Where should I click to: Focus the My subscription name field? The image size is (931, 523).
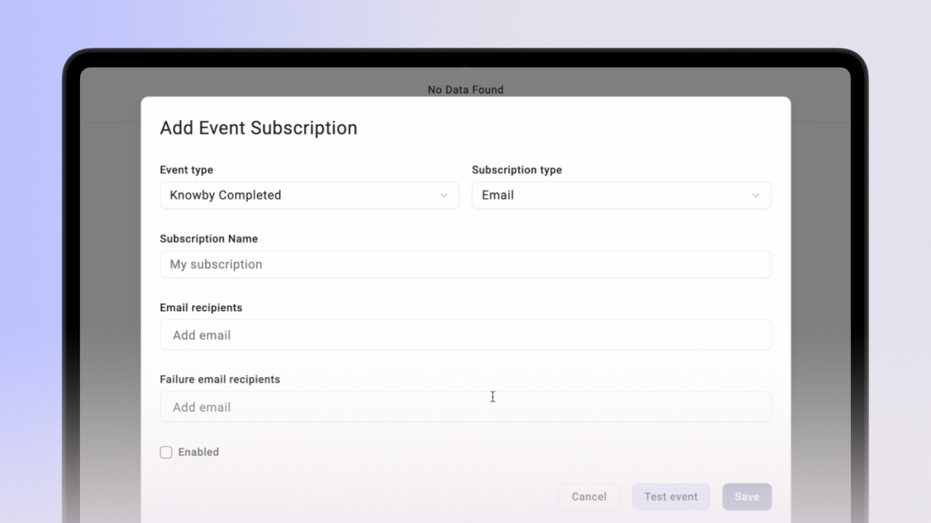pyautogui.click(x=465, y=264)
